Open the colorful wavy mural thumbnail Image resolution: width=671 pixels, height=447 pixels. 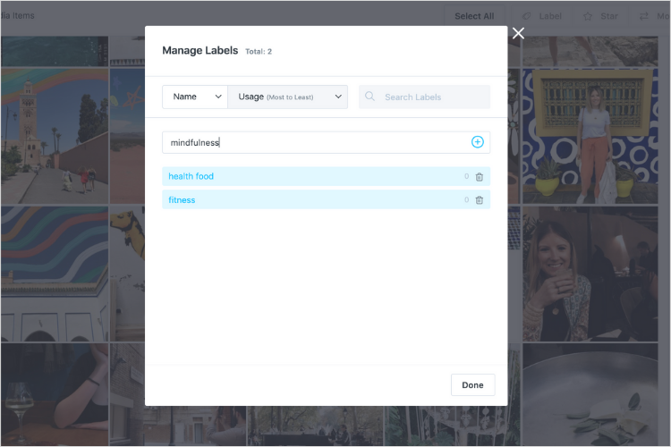coord(55,274)
